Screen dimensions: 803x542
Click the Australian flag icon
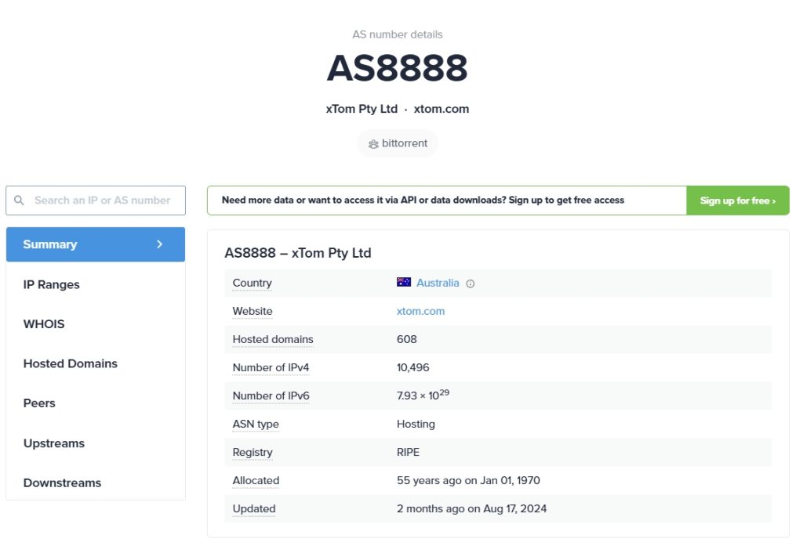[x=404, y=282]
